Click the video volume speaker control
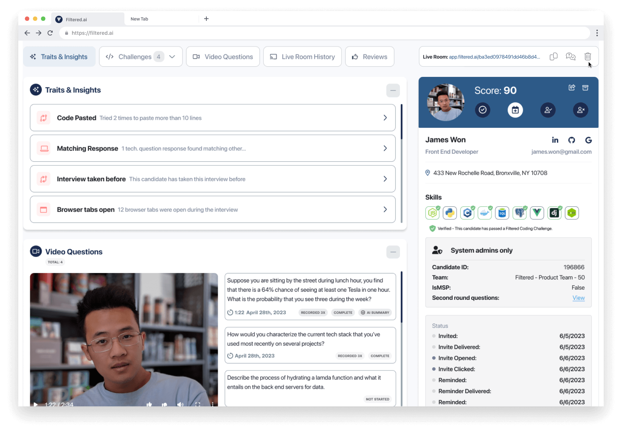The height and width of the screenshot is (432, 622). (x=180, y=404)
